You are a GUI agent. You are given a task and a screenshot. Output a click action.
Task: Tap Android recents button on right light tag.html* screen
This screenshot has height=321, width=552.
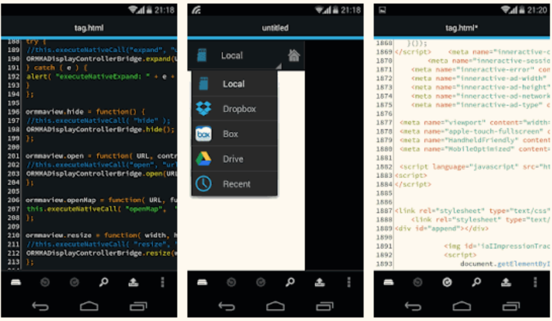point(510,306)
